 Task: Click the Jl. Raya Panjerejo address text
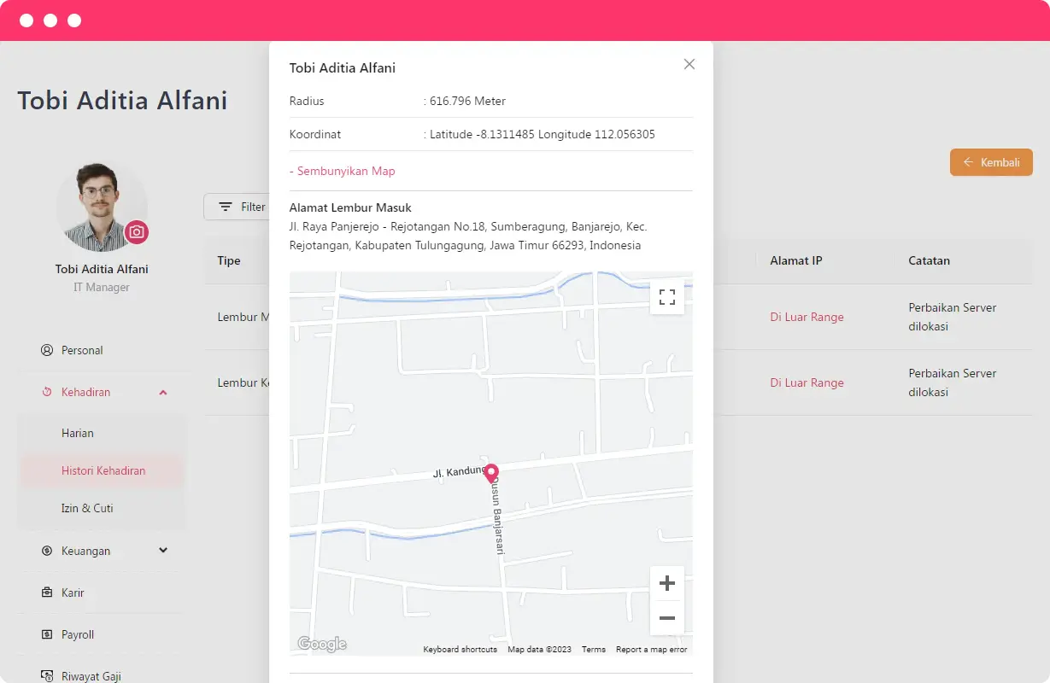point(468,236)
